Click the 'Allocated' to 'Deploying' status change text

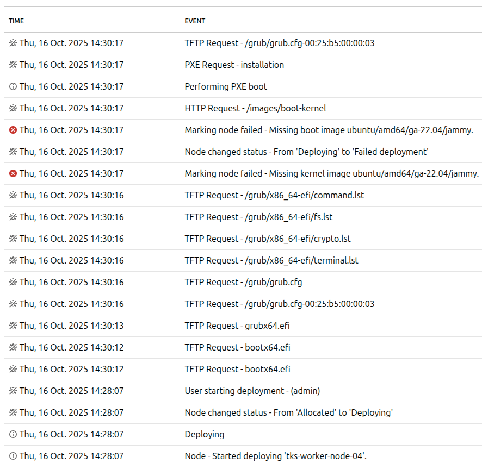click(288, 412)
